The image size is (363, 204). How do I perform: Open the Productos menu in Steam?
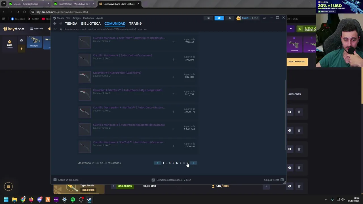click(88, 18)
